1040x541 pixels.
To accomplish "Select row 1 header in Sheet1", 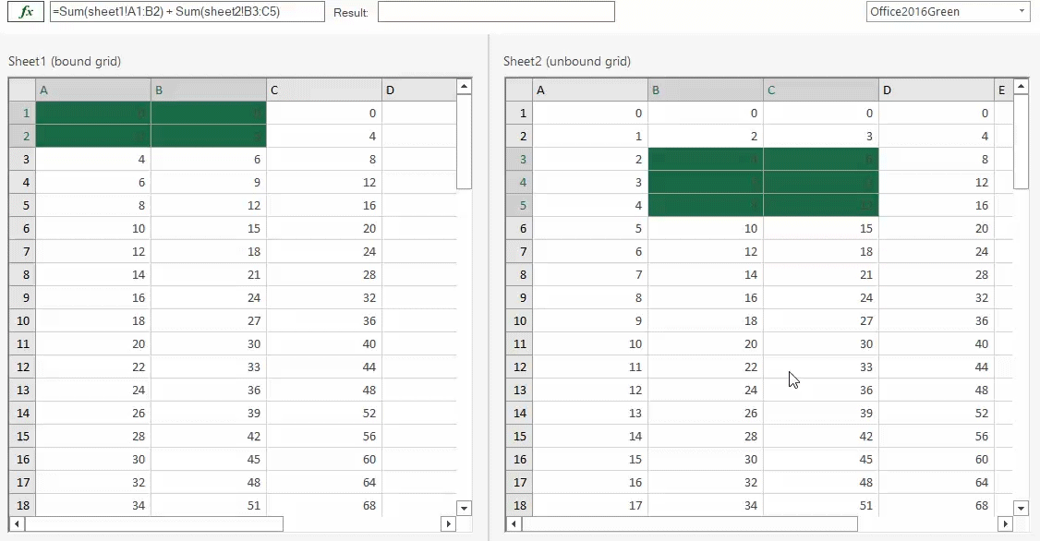I will click(x=22, y=113).
